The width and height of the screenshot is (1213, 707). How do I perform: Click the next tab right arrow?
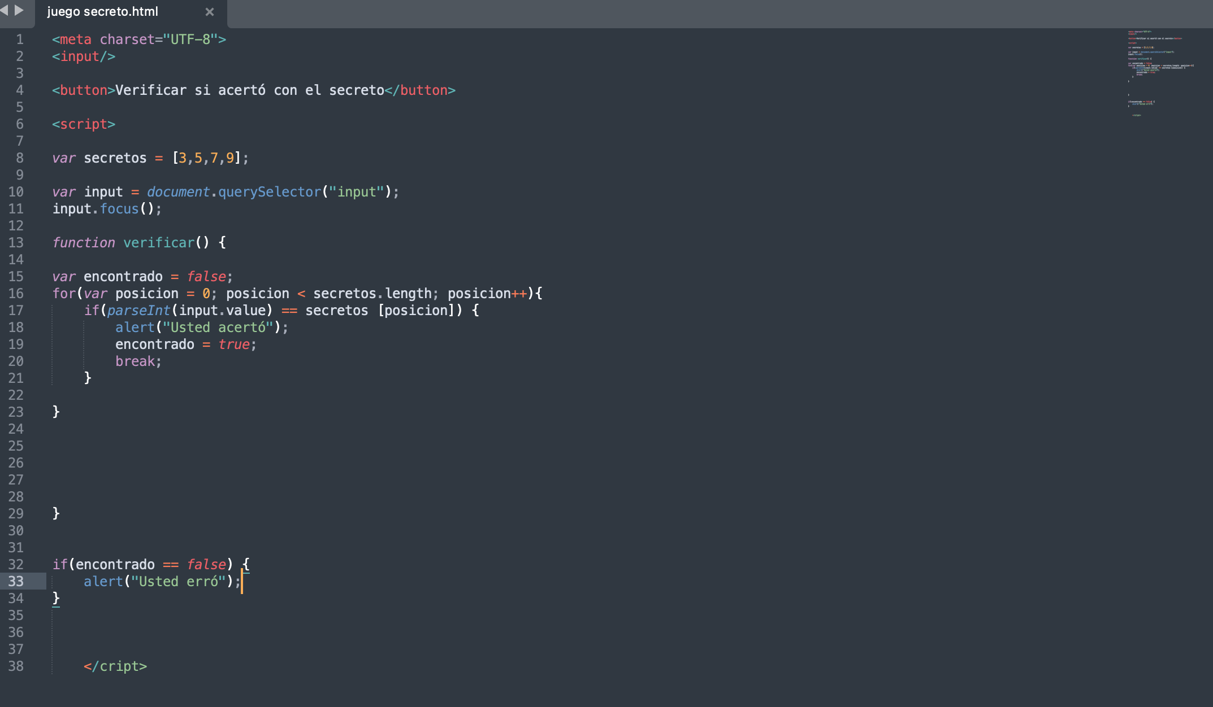[19, 10]
